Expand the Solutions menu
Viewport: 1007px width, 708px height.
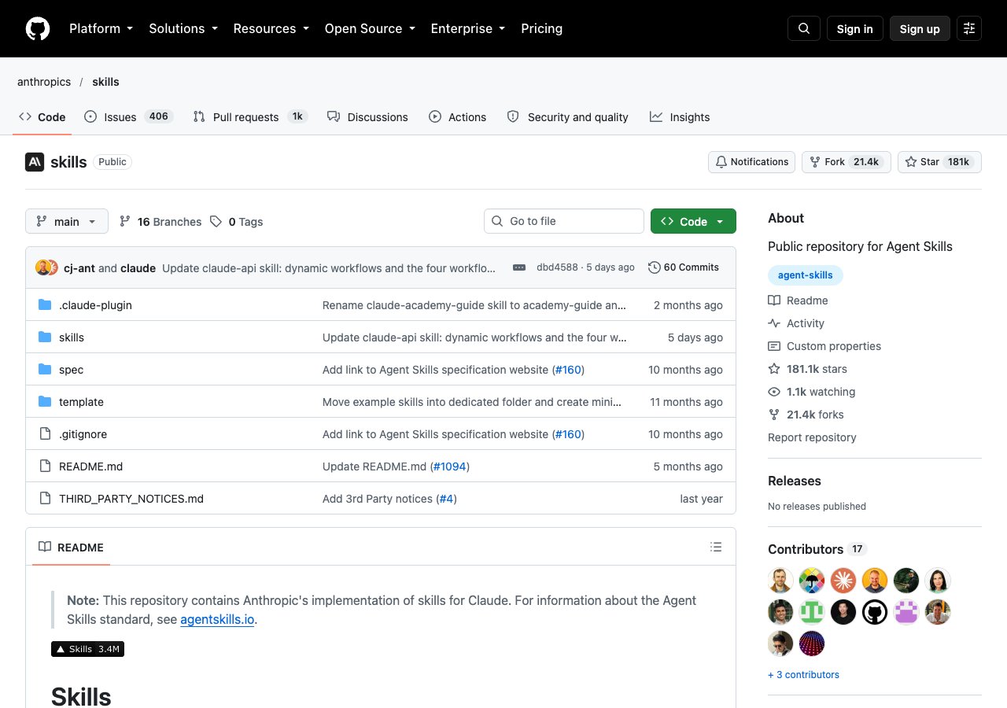[183, 28]
